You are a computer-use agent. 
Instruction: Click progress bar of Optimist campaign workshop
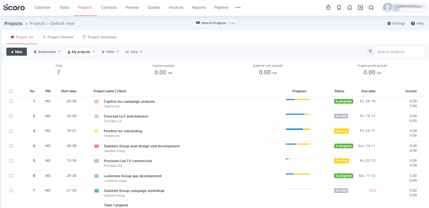299,189
